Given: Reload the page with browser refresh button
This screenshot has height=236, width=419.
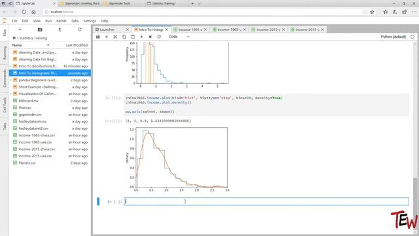Looking at the screenshot, I should coord(24,12).
